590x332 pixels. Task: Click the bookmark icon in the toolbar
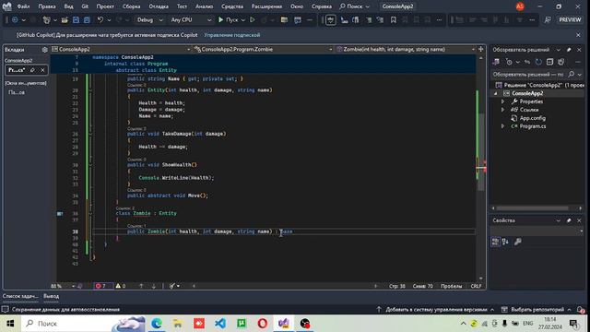coord(394,20)
